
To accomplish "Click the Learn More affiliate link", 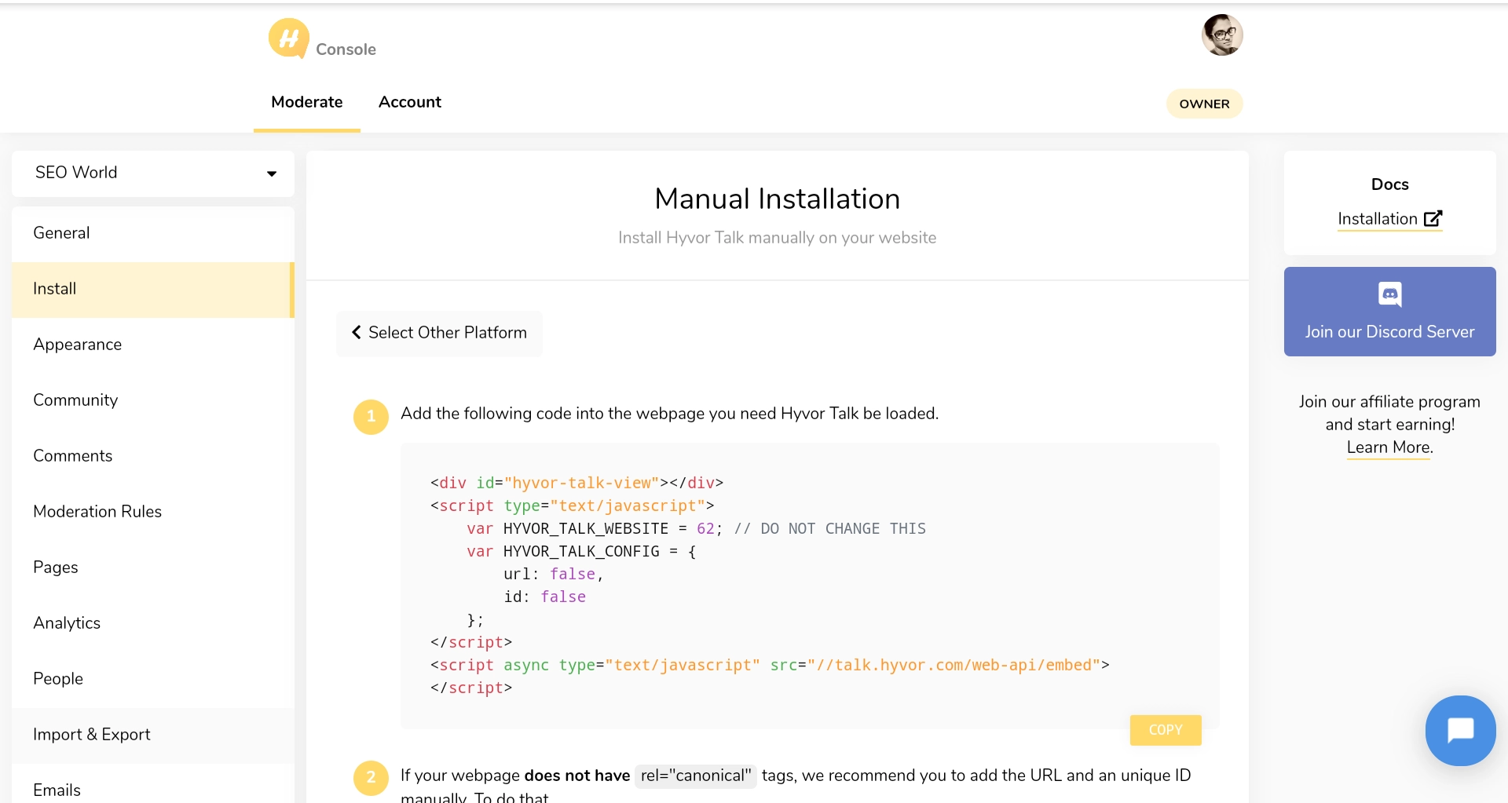I will pos(1389,447).
